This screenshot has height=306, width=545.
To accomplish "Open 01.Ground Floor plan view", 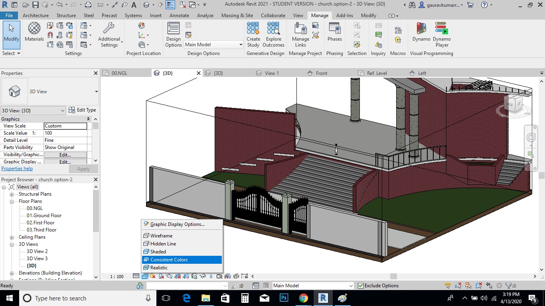I will point(44,216).
